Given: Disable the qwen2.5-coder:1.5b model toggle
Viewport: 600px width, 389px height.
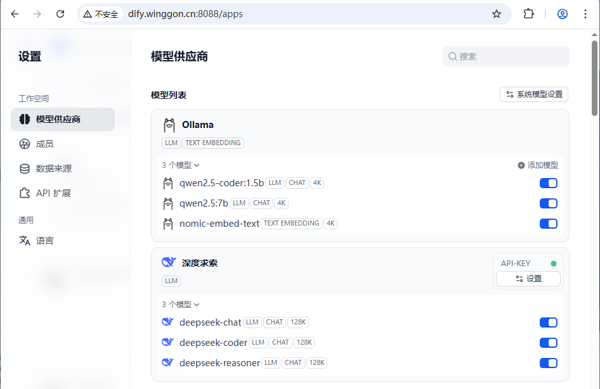Looking at the screenshot, I should pos(548,183).
